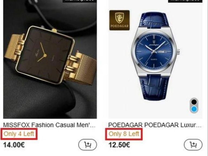Click the 12.50€ price
This screenshot has height=156, width=208.
coord(119,145)
